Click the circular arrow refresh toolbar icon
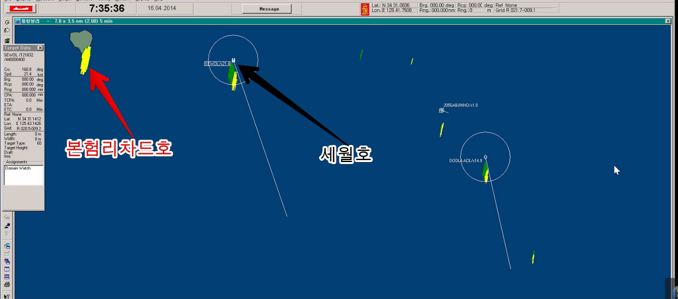Image resolution: width=678 pixels, height=299 pixels. (x=7, y=22)
